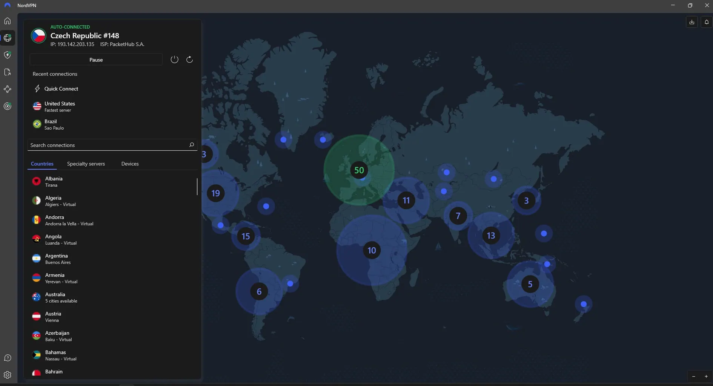Connect to Australia in countries list

[55, 297]
